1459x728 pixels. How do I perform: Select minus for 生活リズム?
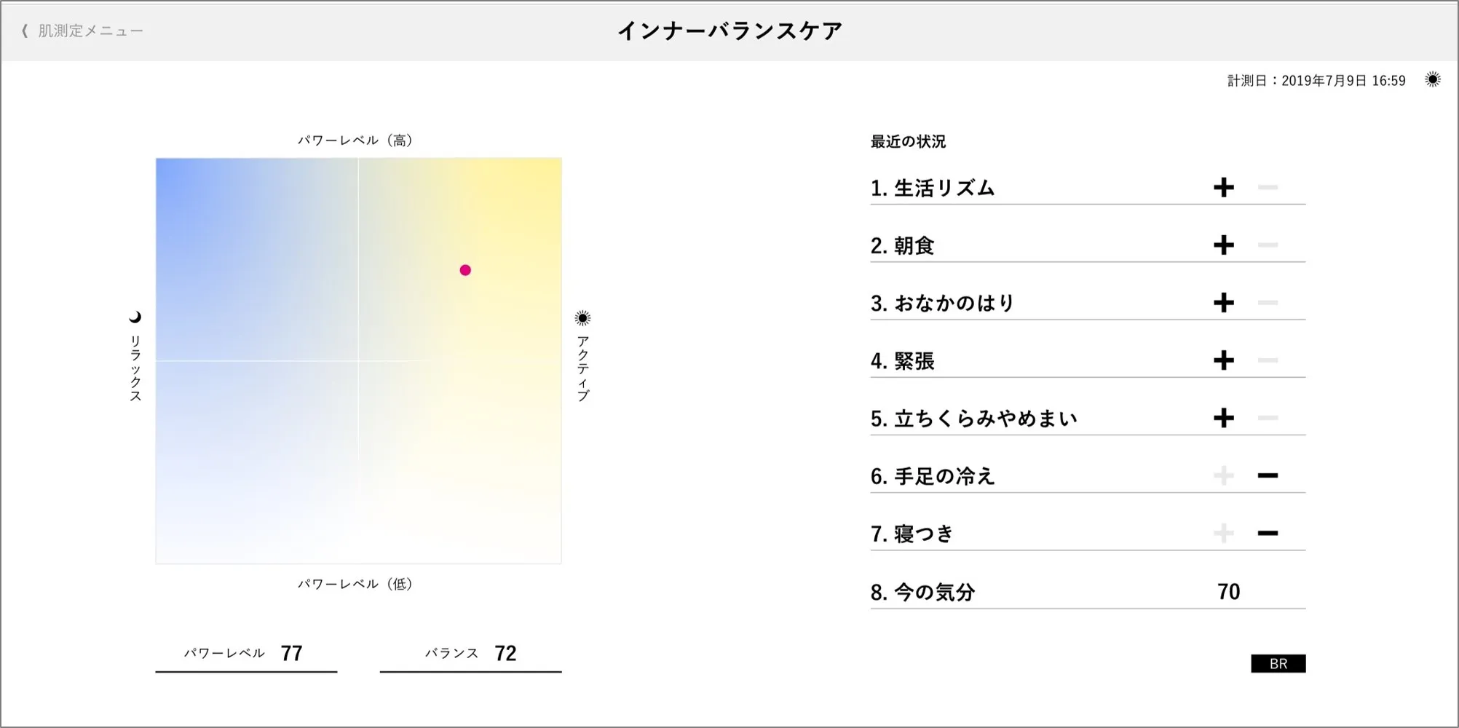1268,188
